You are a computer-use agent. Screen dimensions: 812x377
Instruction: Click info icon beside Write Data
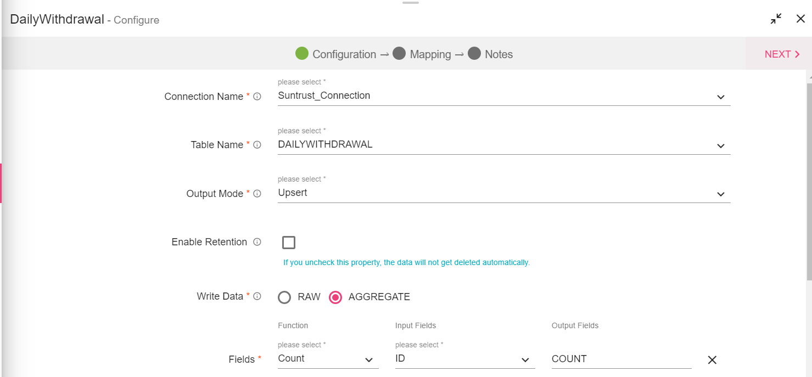tap(257, 296)
